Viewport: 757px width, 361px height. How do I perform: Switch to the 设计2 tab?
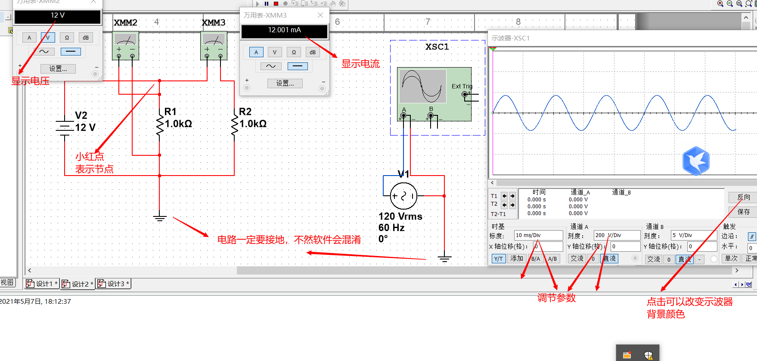point(78,284)
